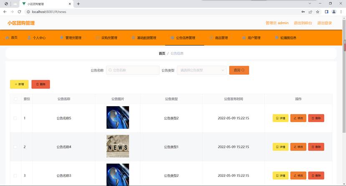Open the browser profile avatar
The image size is (346, 186).
tap(334, 12)
